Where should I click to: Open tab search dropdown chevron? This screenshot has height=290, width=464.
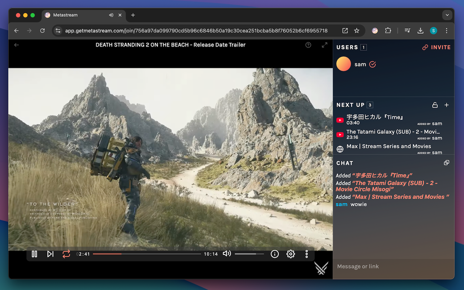[x=447, y=15]
